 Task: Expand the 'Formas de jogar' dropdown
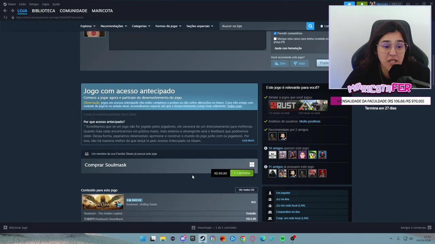[168, 26]
